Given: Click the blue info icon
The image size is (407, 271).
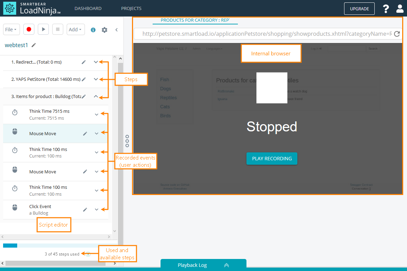Looking at the screenshot, I should pos(93,30).
